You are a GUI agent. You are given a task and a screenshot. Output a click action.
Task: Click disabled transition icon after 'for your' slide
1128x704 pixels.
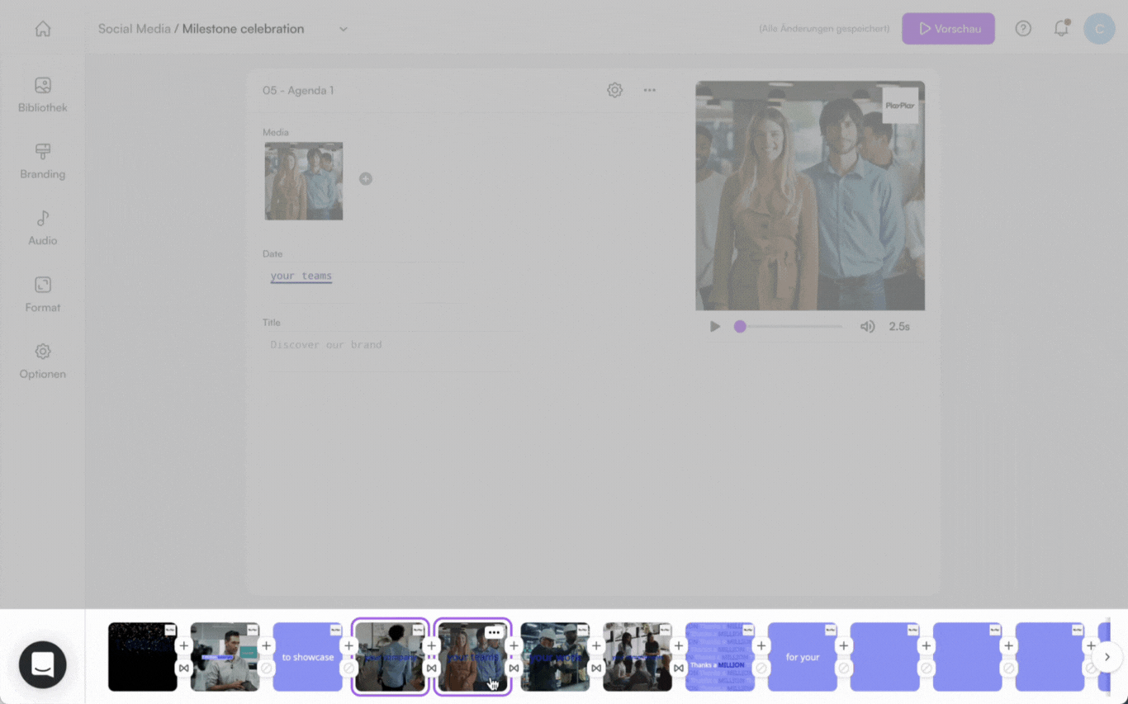844,668
